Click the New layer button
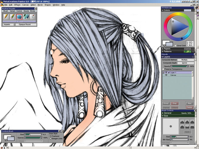Image resolution: width=199 pixels, height=149 pixels. point(189,104)
